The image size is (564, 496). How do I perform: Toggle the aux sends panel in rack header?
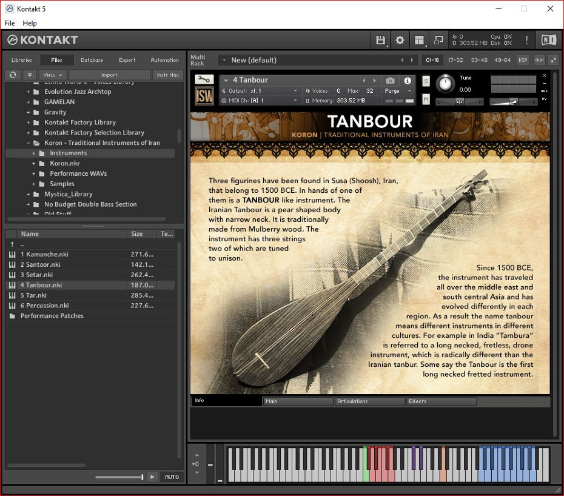pos(539,60)
